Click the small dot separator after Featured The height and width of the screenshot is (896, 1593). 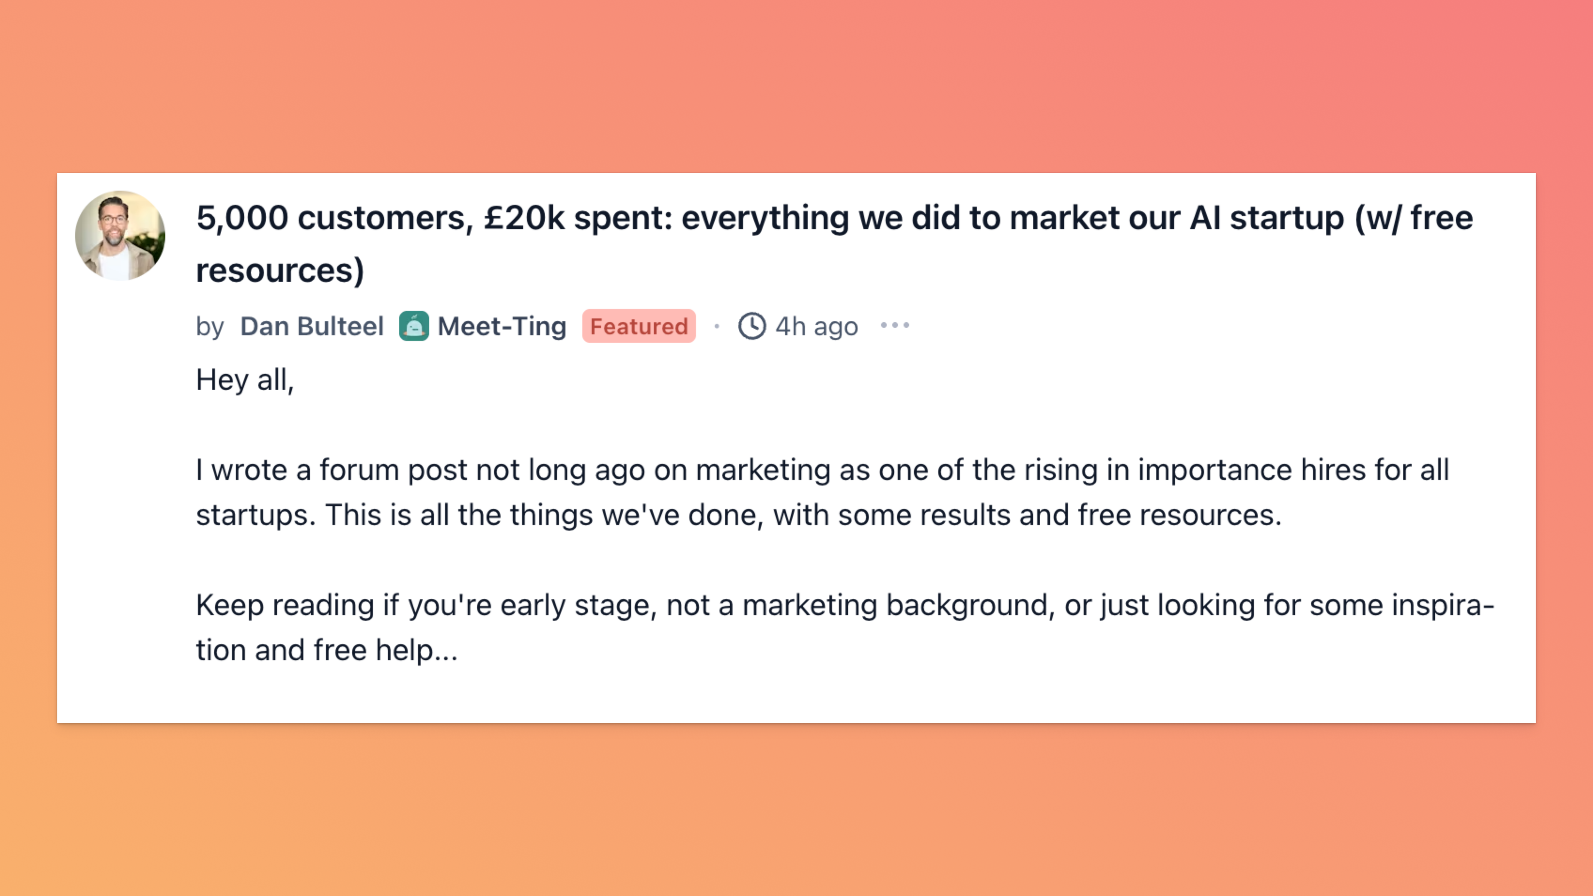click(x=717, y=326)
